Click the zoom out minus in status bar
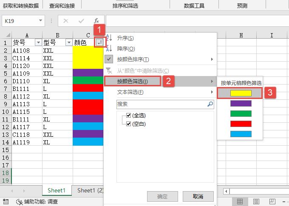 tap(284, 202)
